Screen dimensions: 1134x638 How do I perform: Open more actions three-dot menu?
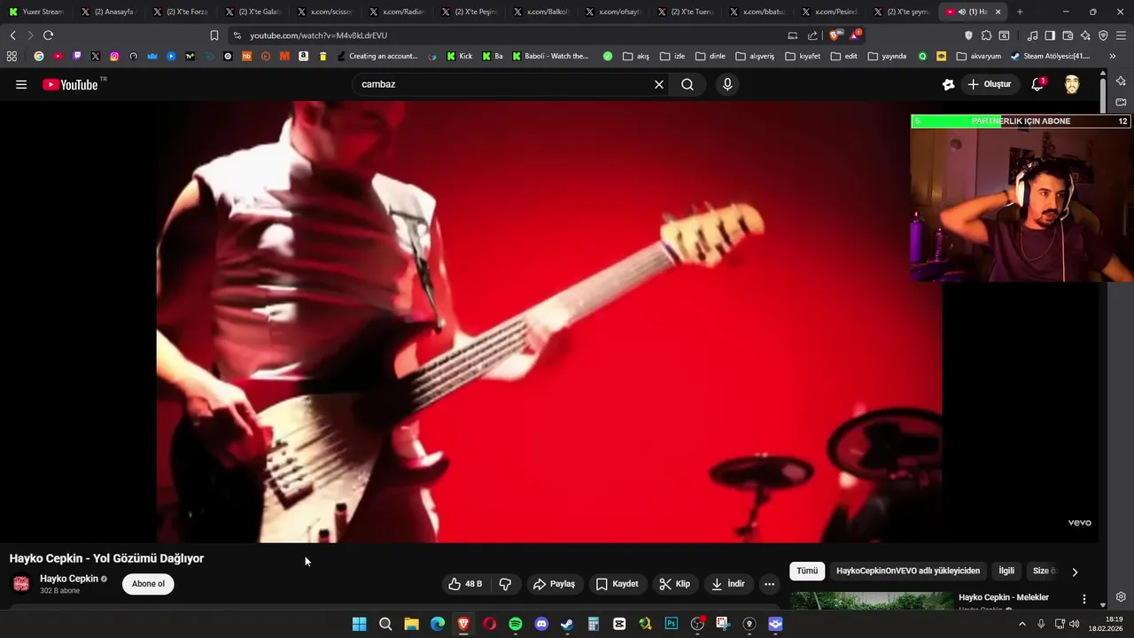(769, 584)
